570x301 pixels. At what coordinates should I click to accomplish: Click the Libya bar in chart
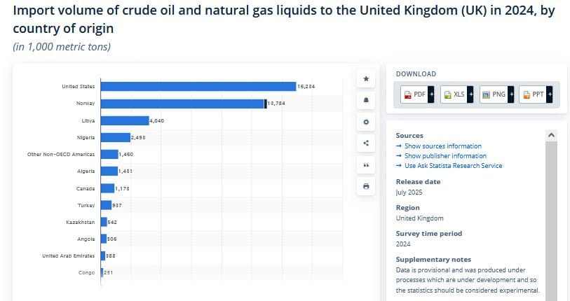point(125,120)
